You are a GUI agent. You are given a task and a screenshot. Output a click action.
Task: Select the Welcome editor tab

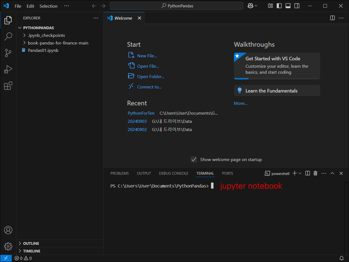[124, 18]
